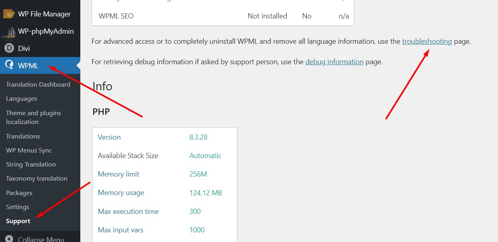Select Translations in WPML submenu
Screen dimensions: 498x242
[23, 136]
